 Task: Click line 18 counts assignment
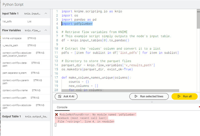pos(79,82)
